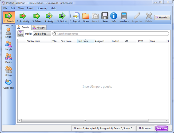Click the Import guests icon
The image size is (174, 133).
pos(76,18)
